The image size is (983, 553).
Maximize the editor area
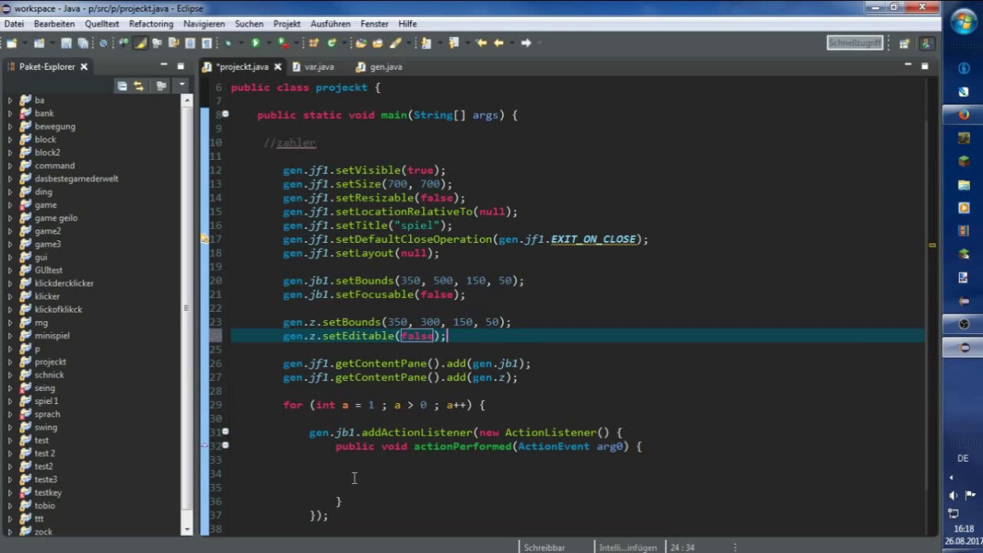pos(925,66)
